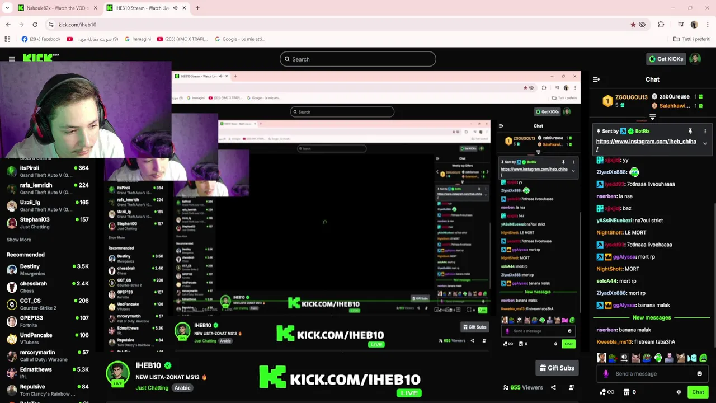Open Facebook bookmark
The image size is (716, 403).
(41, 39)
